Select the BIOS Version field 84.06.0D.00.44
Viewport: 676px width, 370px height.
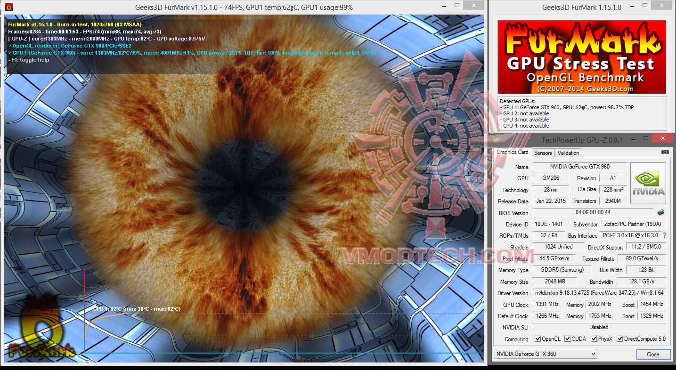pyautogui.click(x=593, y=213)
